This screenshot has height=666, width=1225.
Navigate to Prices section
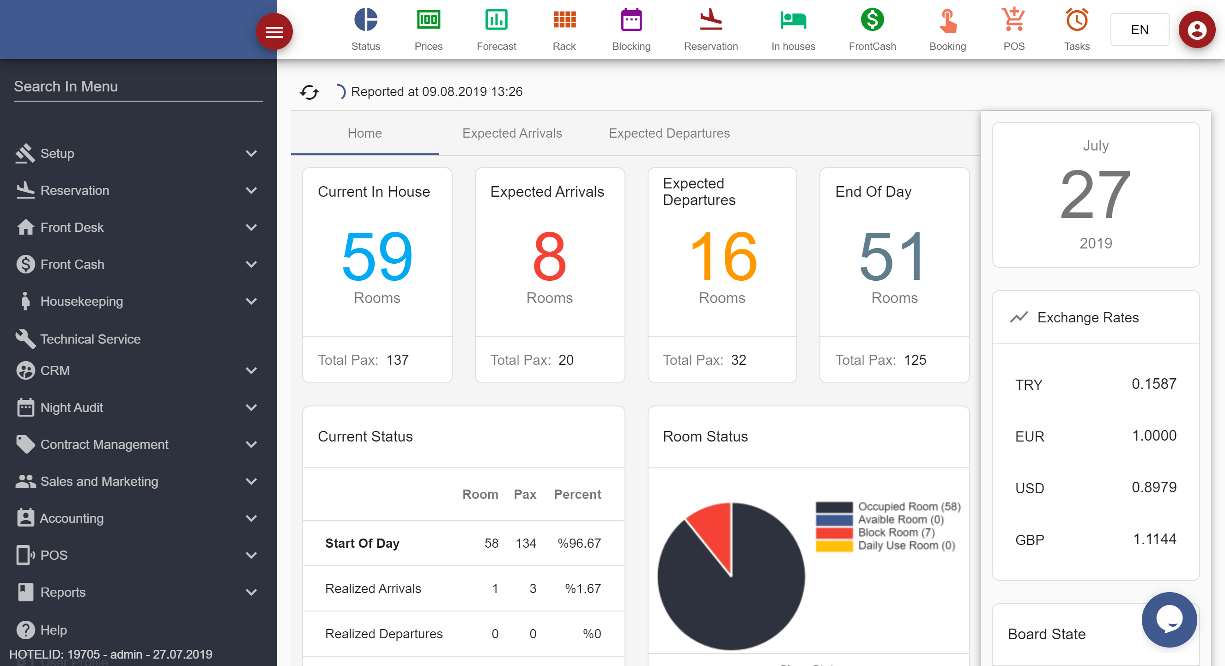point(427,30)
